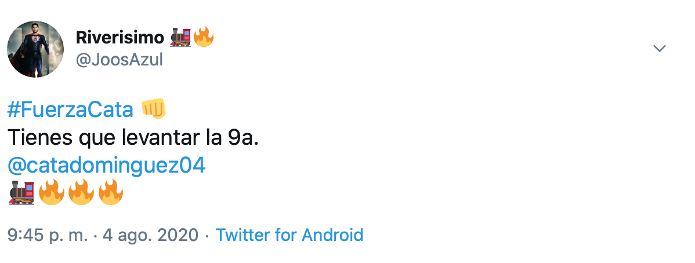Click the fist emoji after #FuerzaCata
The image size is (695, 263).
click(153, 108)
